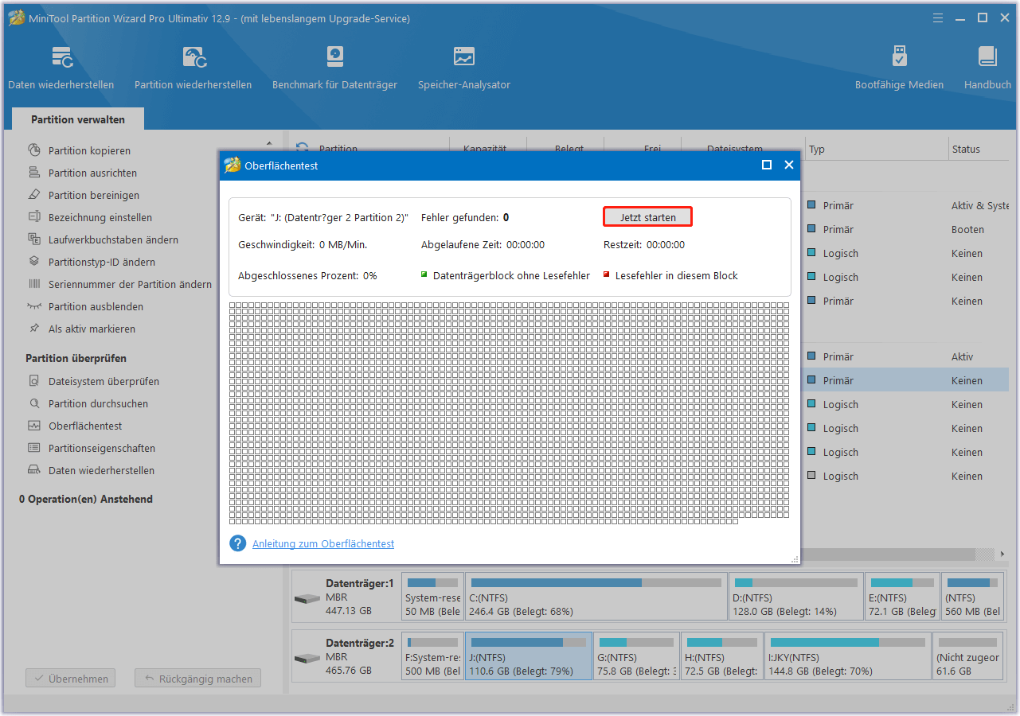The width and height of the screenshot is (1020, 716).
Task: Click Datenträger:1 disk icon
Action: pyautogui.click(x=307, y=598)
